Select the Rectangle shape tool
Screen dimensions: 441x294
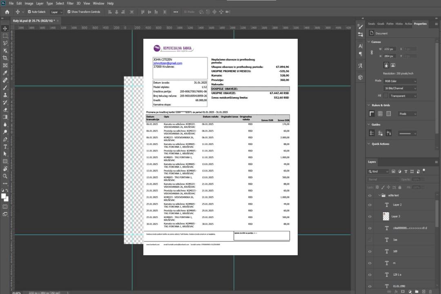tap(5, 161)
